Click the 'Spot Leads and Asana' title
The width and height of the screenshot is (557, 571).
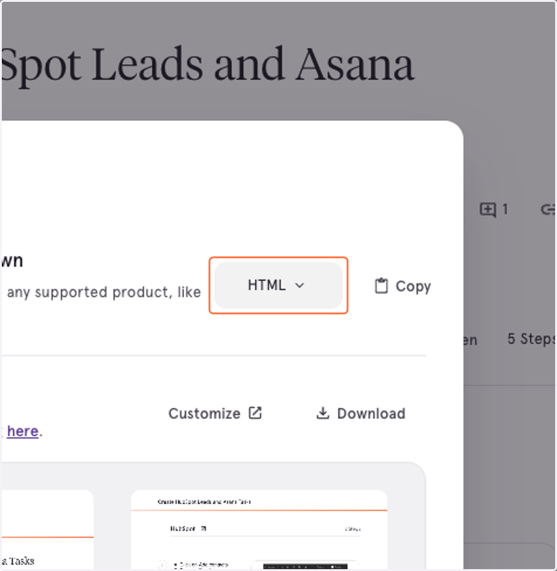[x=207, y=65]
